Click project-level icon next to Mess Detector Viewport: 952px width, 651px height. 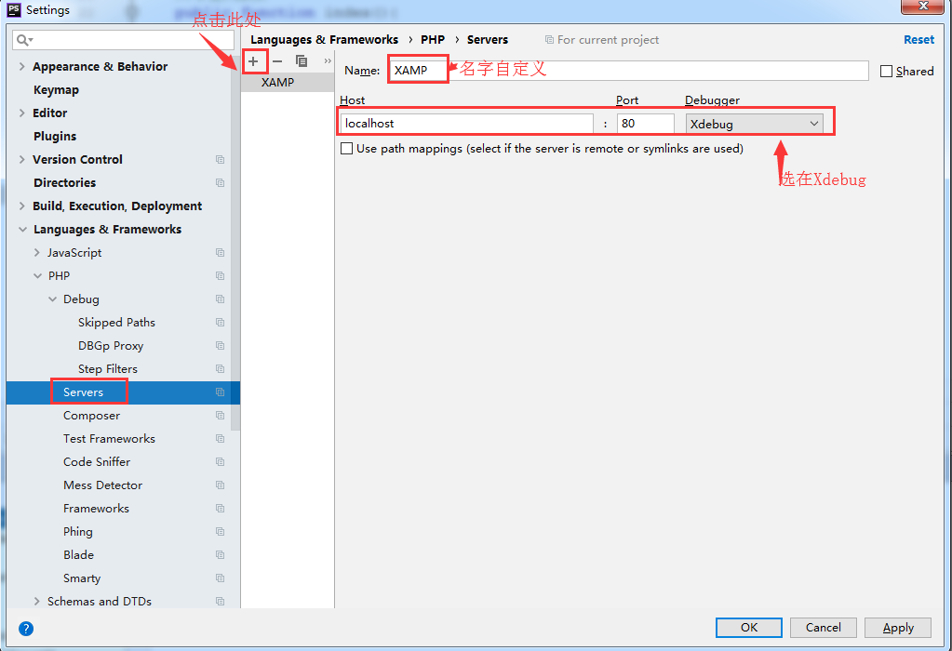(x=220, y=485)
